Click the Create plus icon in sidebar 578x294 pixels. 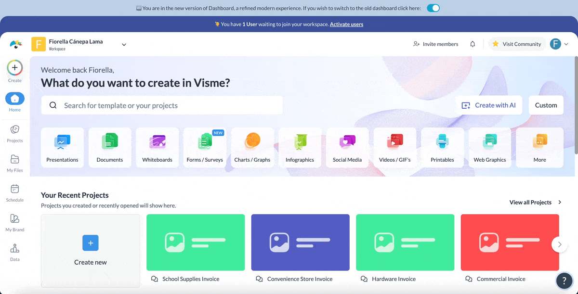click(14, 68)
